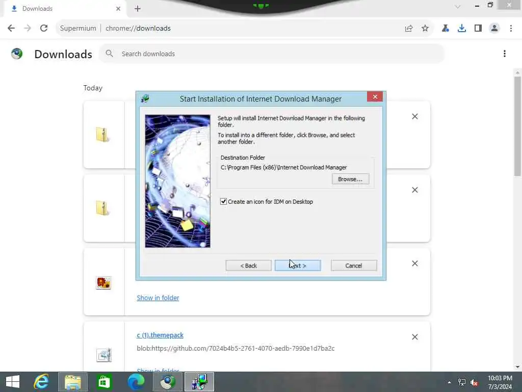Image resolution: width=522 pixels, height=392 pixels.
Task: Click the themepack file icon
Action: pyautogui.click(x=103, y=355)
